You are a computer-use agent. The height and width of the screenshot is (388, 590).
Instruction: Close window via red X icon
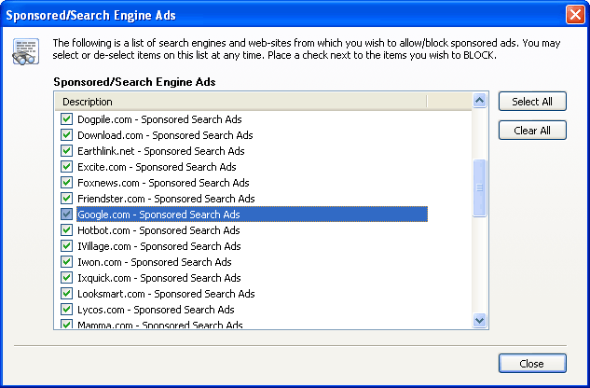coord(575,15)
